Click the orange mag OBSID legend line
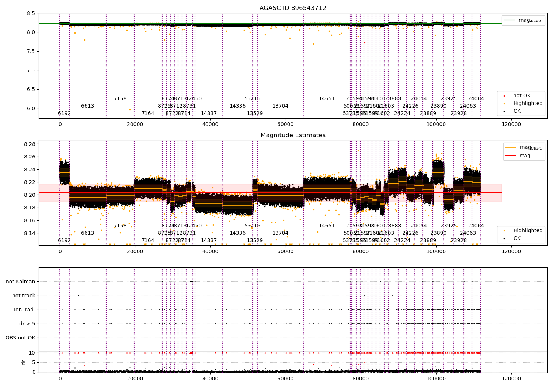The width and height of the screenshot is (553, 387). 511,147
